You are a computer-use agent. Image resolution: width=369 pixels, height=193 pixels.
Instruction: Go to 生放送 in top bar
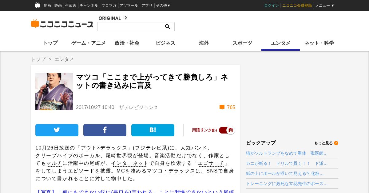[x=71, y=6]
